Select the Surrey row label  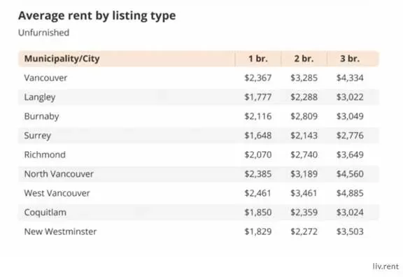38,136
